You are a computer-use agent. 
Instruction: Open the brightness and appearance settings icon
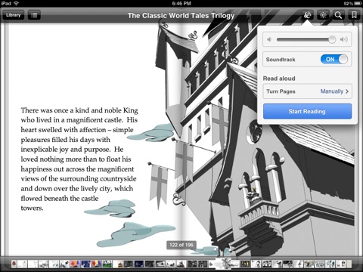click(x=323, y=15)
